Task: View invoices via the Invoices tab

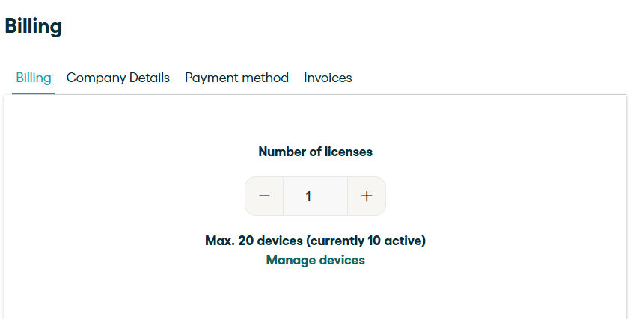Action: [328, 78]
